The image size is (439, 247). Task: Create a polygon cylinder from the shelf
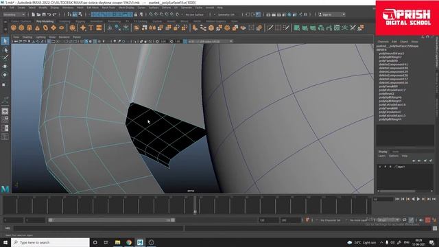(29, 27)
